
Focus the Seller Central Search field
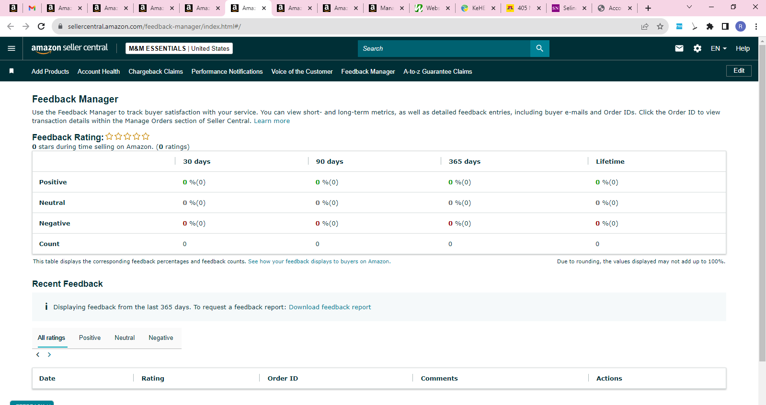(x=444, y=48)
